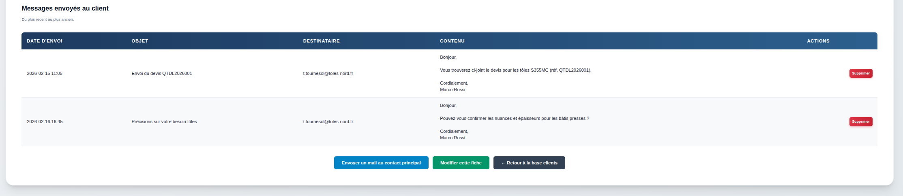Click the recipient email in the first row
The image size is (903, 196).
tap(328, 73)
